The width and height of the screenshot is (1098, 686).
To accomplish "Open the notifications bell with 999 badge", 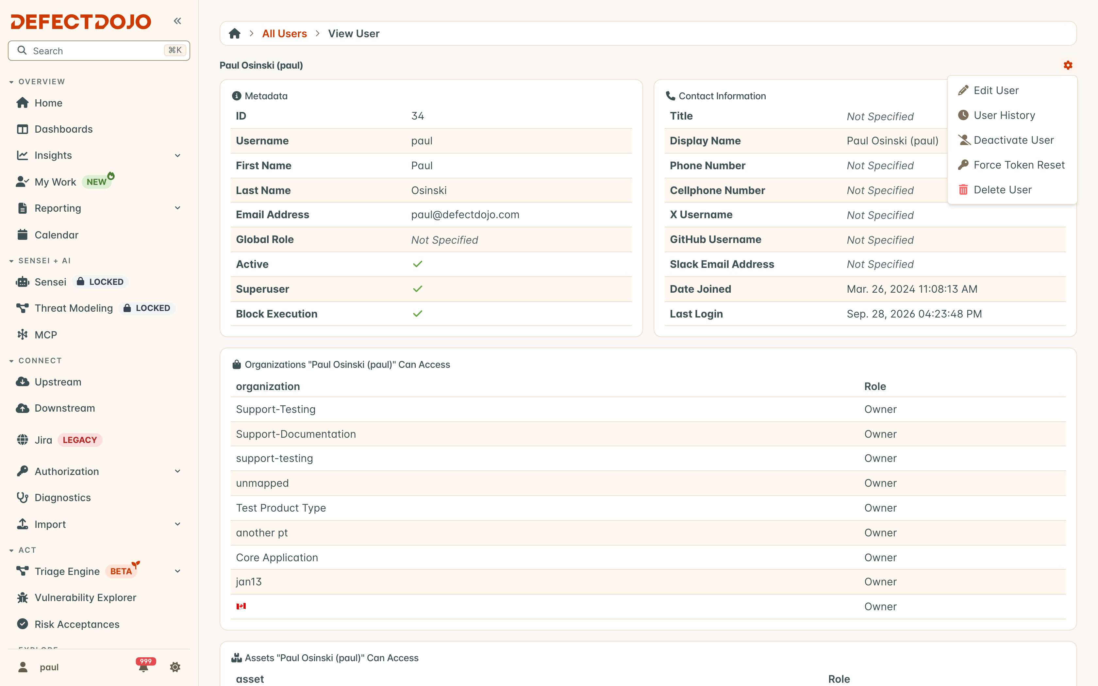I will [144, 666].
